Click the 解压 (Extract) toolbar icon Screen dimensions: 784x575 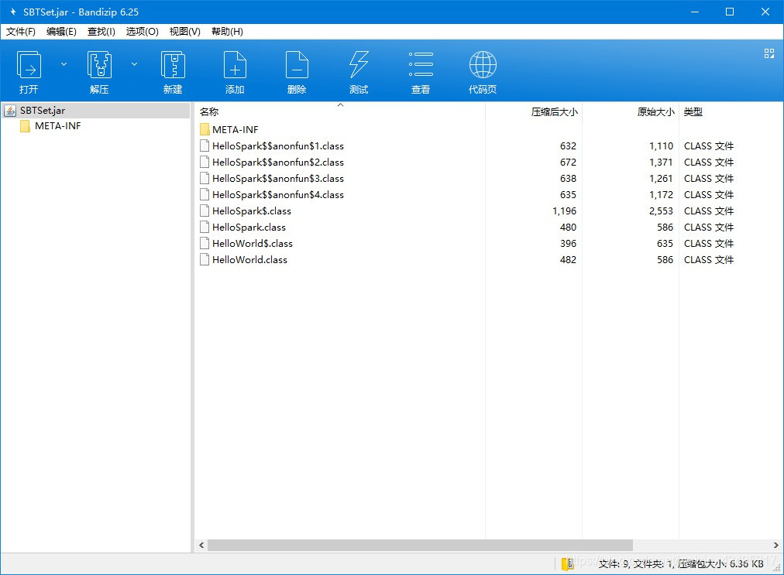click(99, 65)
